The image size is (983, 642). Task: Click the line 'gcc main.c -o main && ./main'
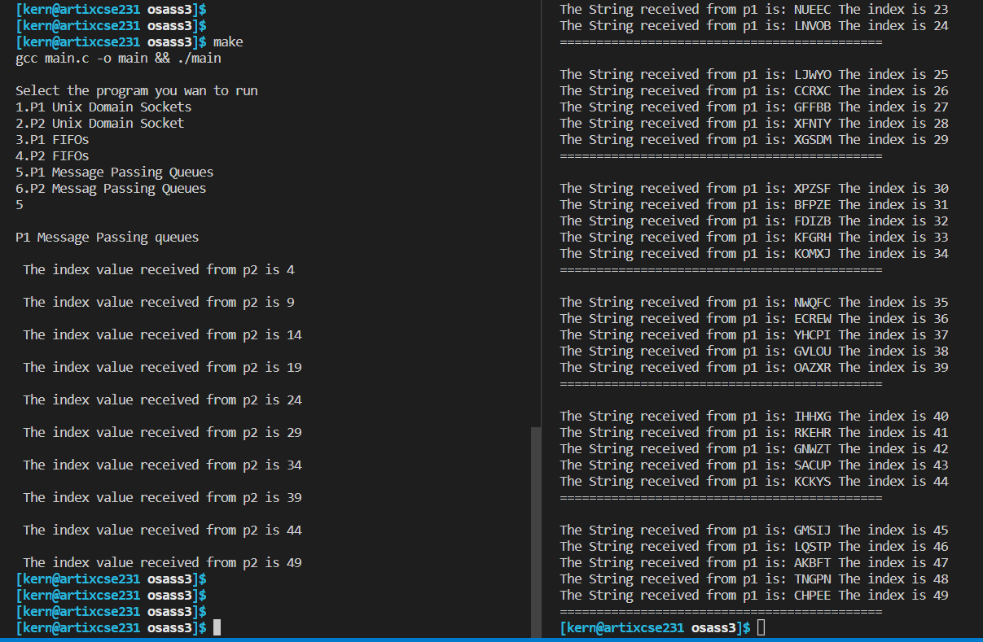tap(118, 58)
